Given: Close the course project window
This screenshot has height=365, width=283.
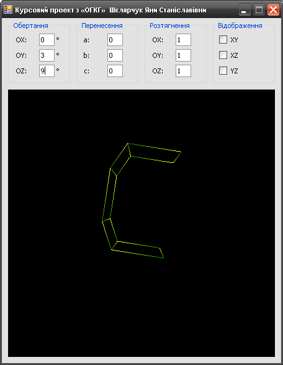Looking at the screenshot, I should (x=273, y=10).
